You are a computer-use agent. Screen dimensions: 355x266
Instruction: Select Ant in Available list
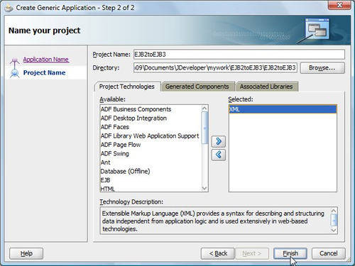pyautogui.click(x=151, y=162)
